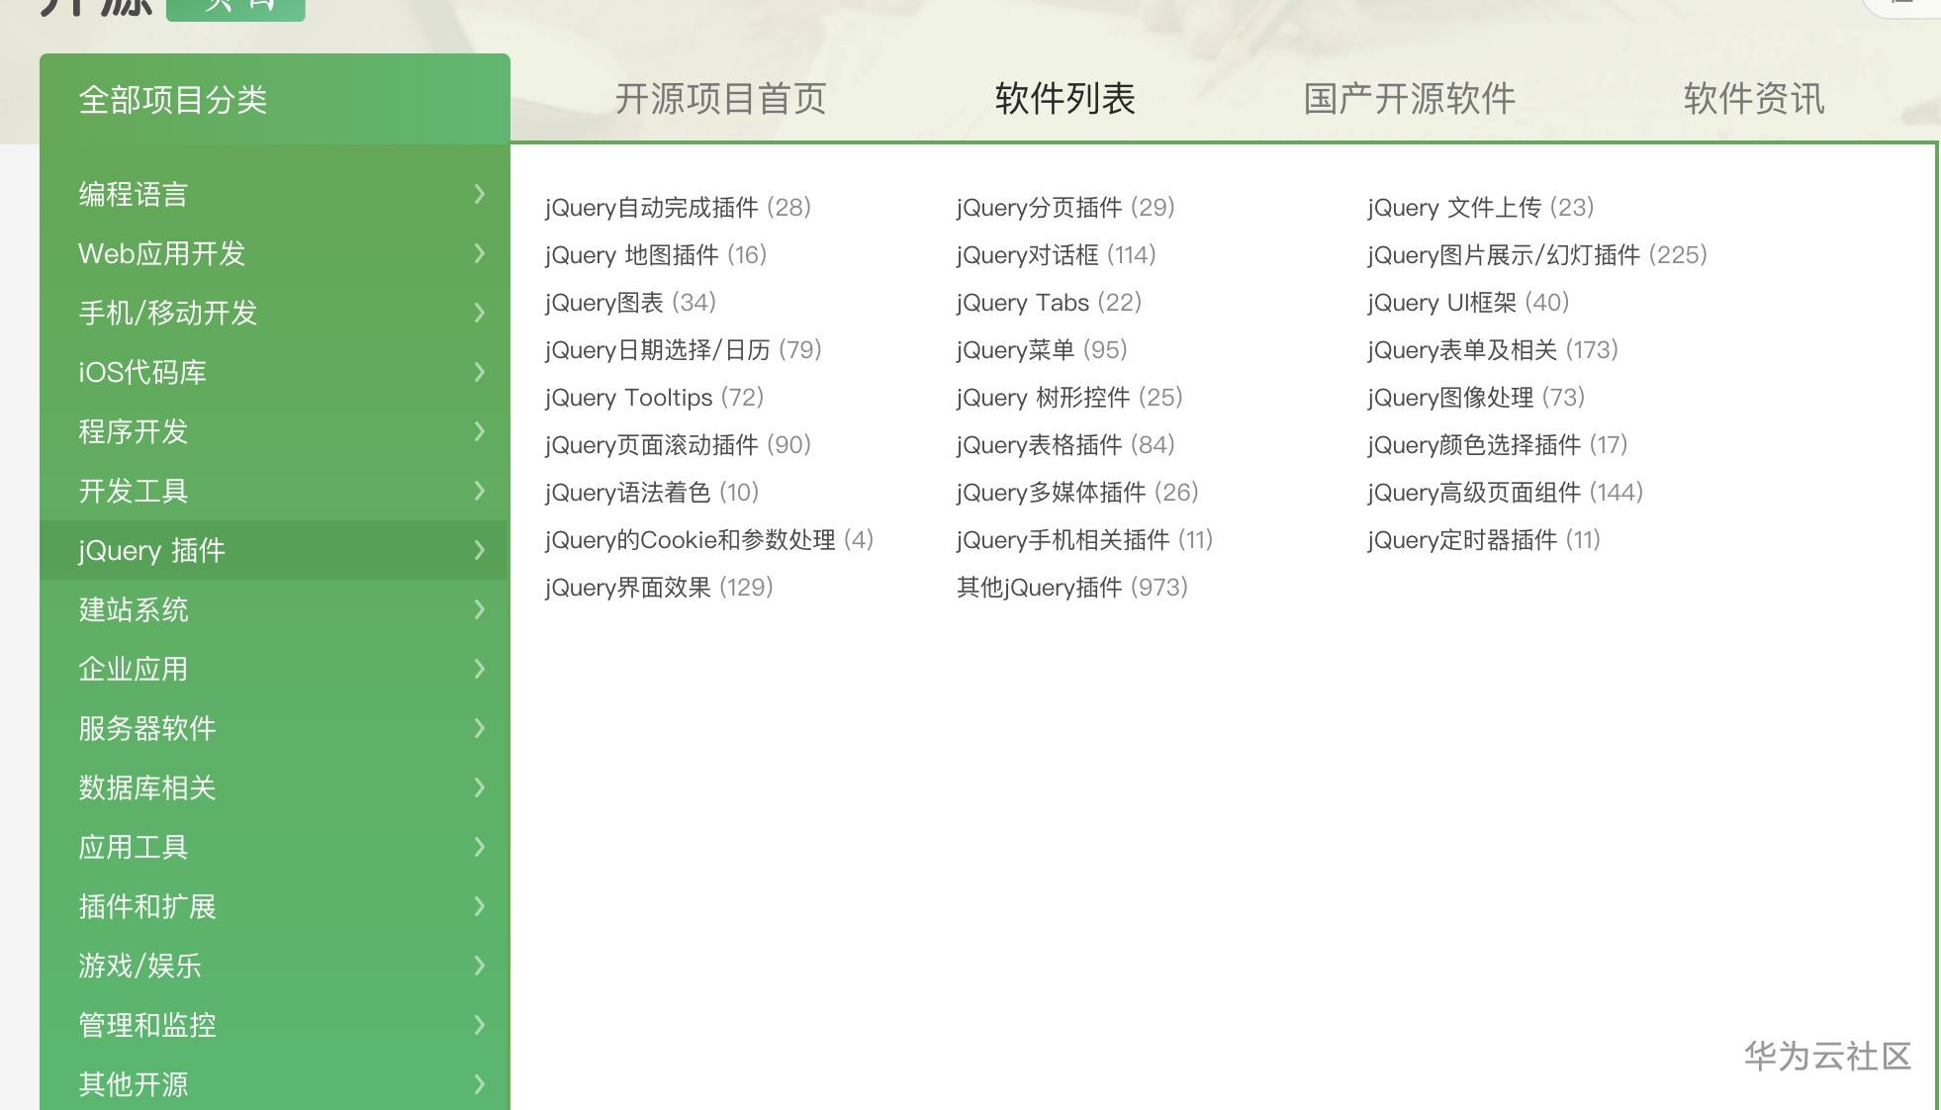Go to the 软件资讯 tab

tap(1753, 99)
